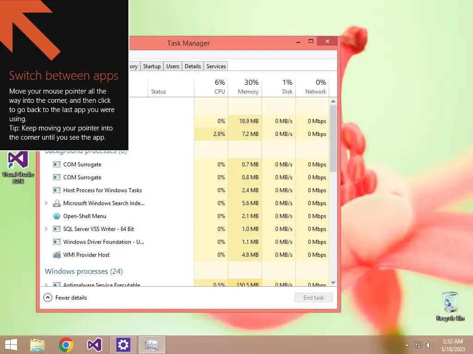Click the Host Process for Windows Tasks icon
The height and width of the screenshot is (354, 473).
[57, 190]
